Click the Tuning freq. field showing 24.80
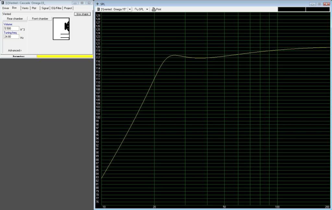 pyautogui.click(x=11, y=37)
